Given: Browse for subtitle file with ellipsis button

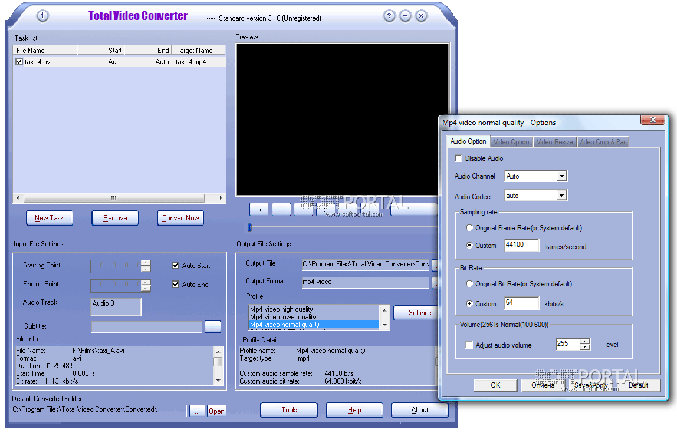Looking at the screenshot, I should 212,327.
